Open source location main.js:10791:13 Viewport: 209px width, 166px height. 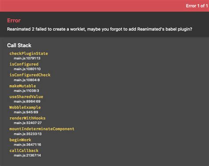[27, 58]
